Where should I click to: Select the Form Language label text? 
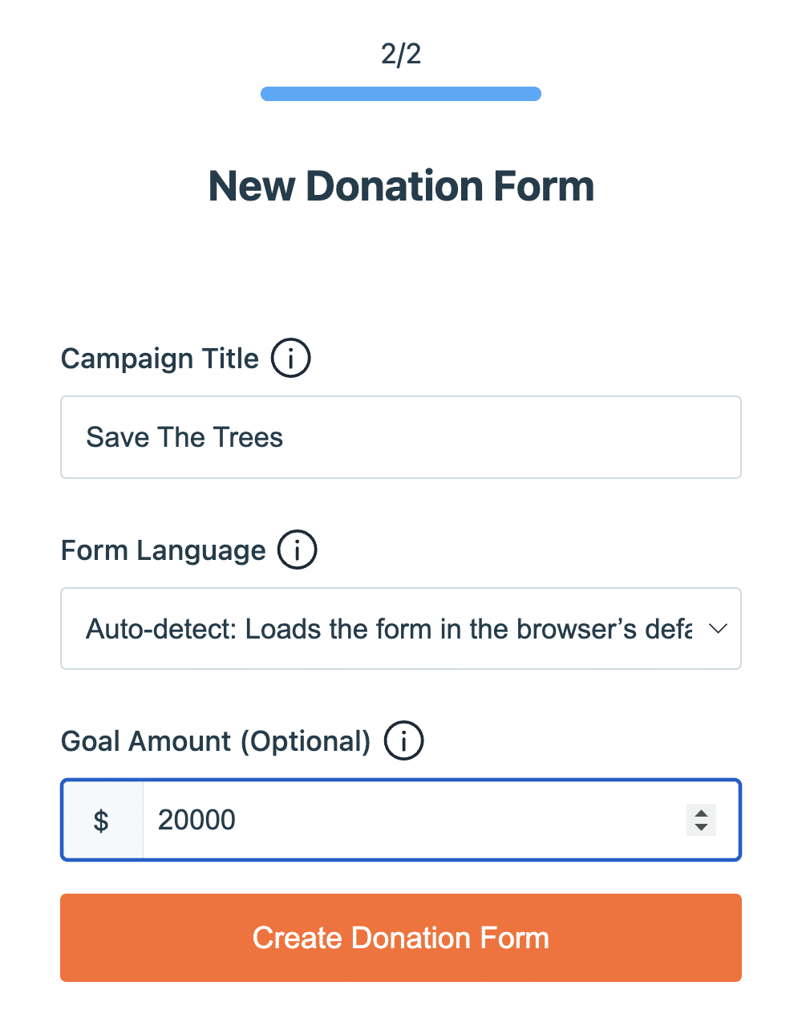pos(163,550)
